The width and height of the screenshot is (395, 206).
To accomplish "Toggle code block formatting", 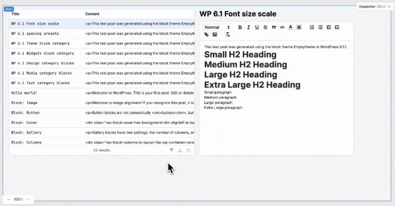I will click(282, 27).
